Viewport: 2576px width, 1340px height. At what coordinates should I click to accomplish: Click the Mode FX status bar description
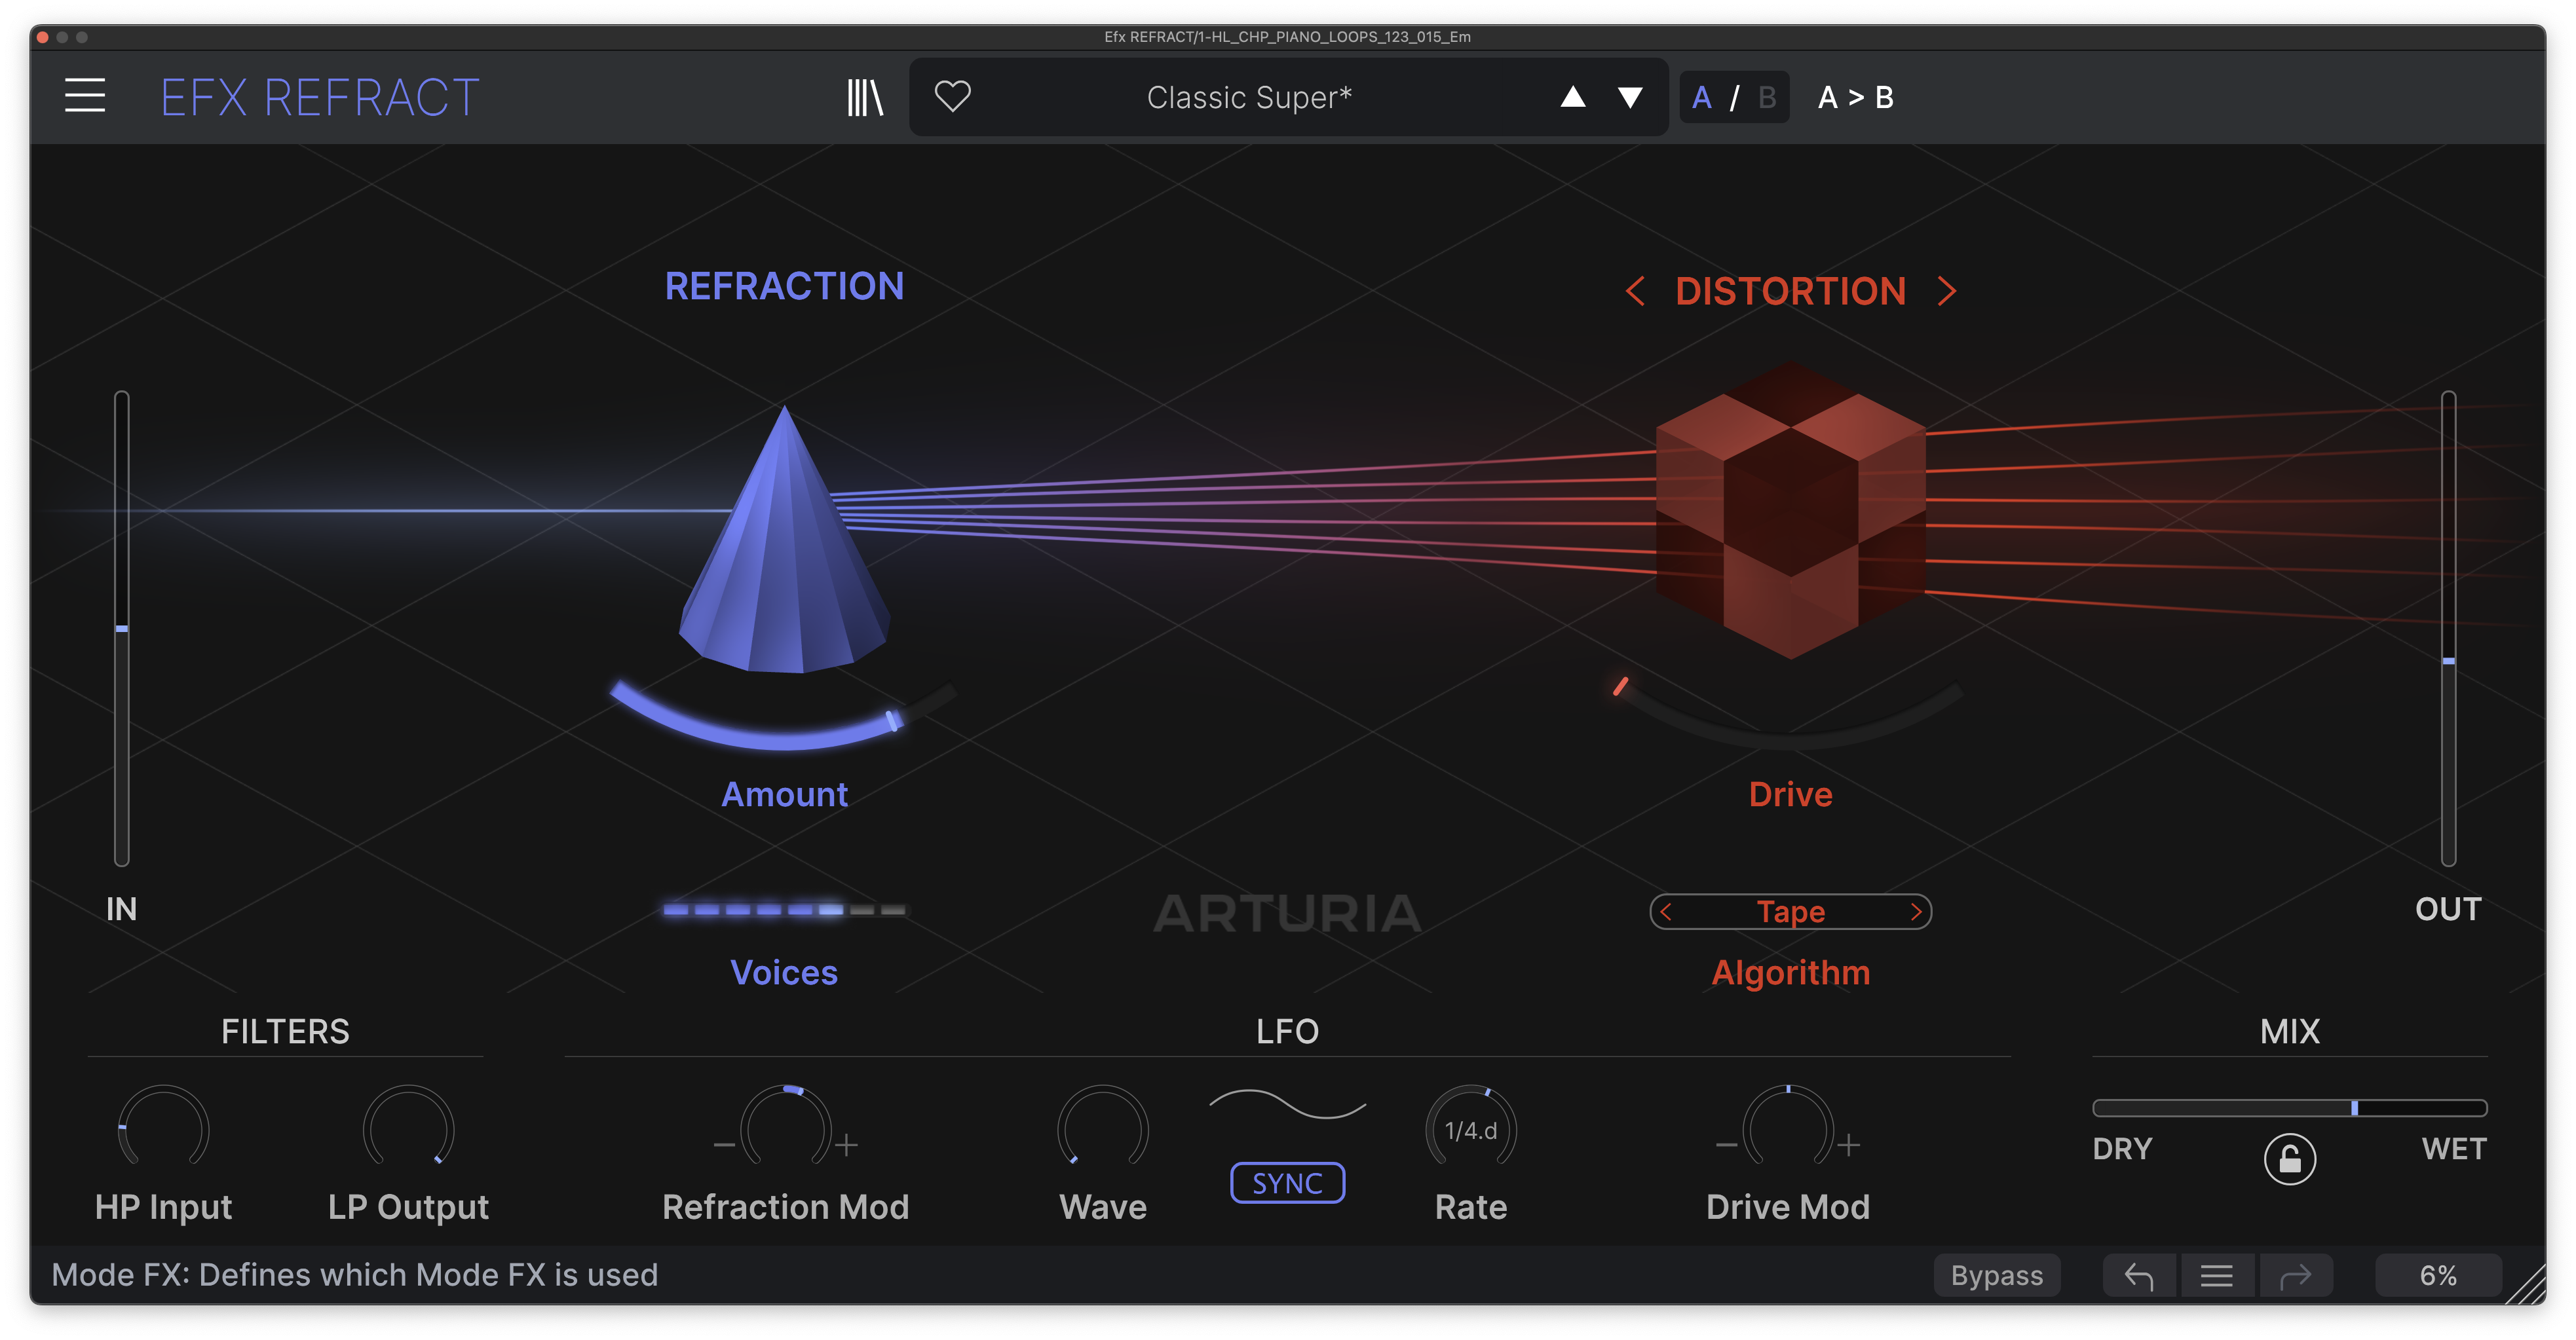354,1275
